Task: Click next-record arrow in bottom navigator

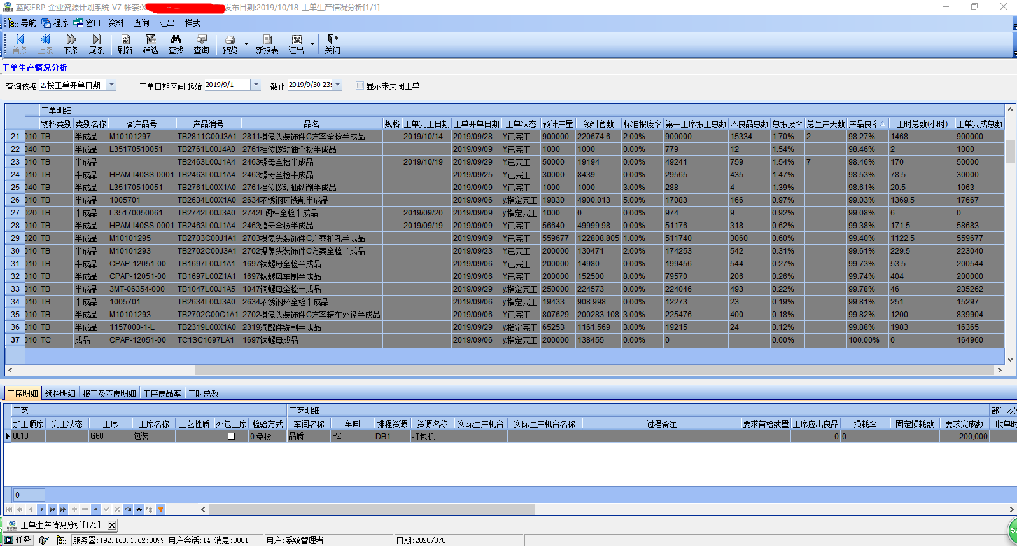Action: click(x=41, y=509)
